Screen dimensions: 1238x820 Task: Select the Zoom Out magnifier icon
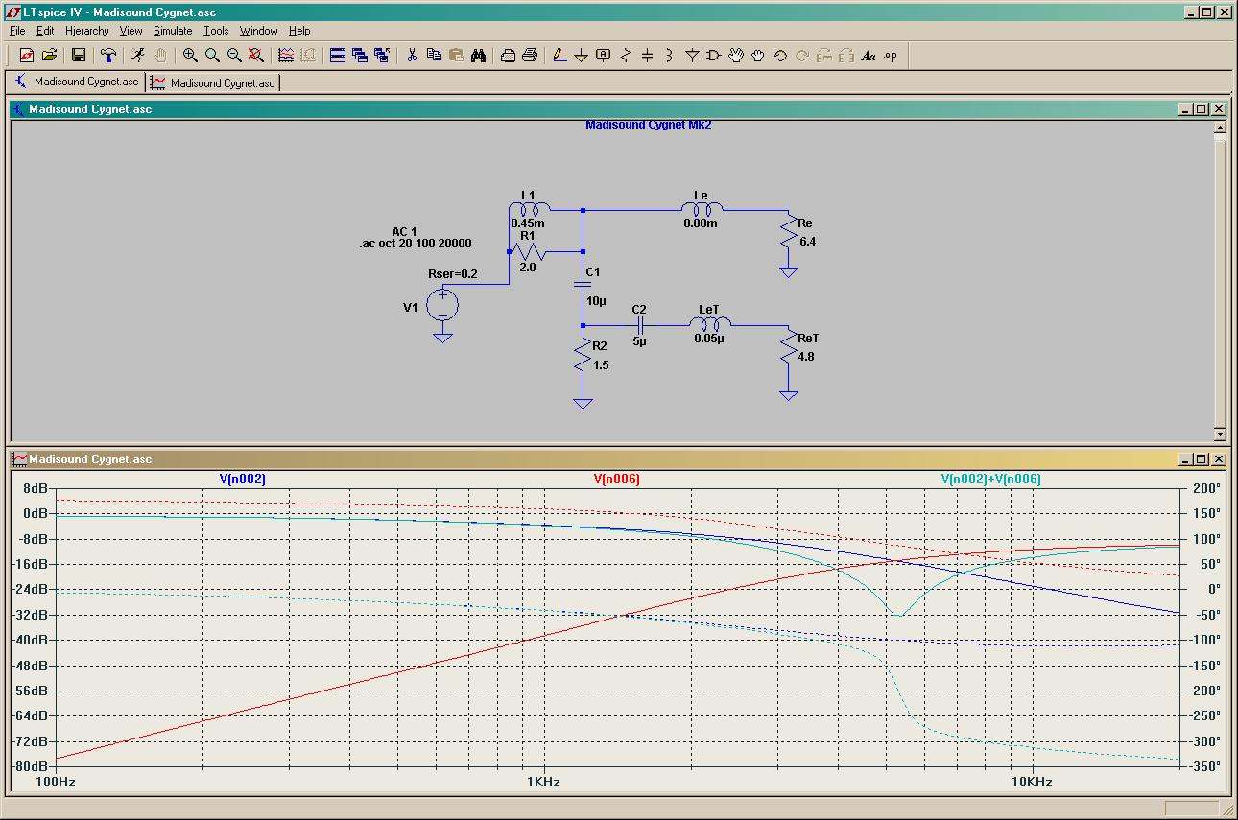pos(234,56)
